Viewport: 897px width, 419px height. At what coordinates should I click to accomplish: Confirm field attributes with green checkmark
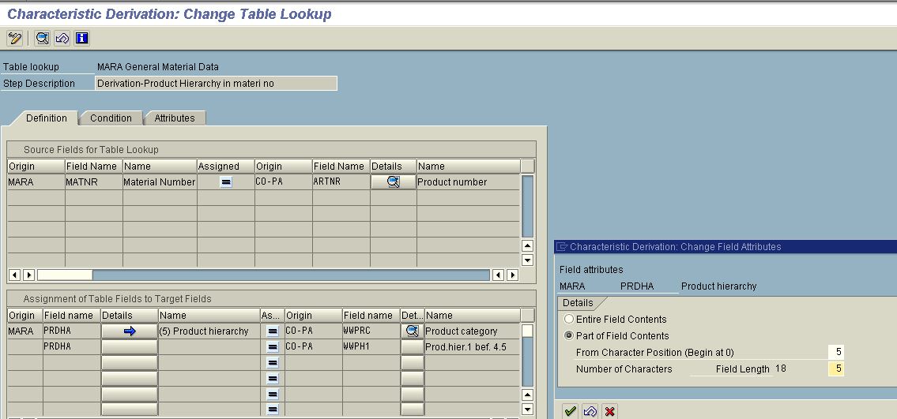570,411
